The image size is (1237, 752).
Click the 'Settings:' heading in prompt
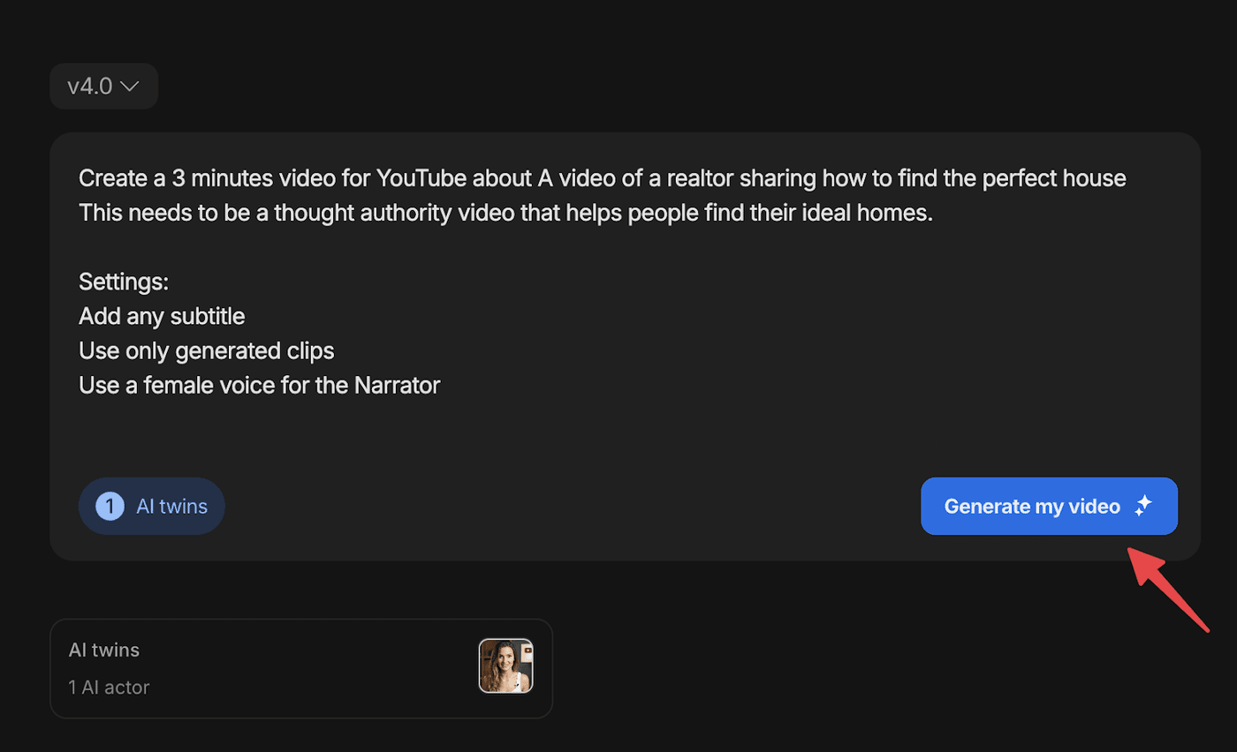(x=124, y=282)
